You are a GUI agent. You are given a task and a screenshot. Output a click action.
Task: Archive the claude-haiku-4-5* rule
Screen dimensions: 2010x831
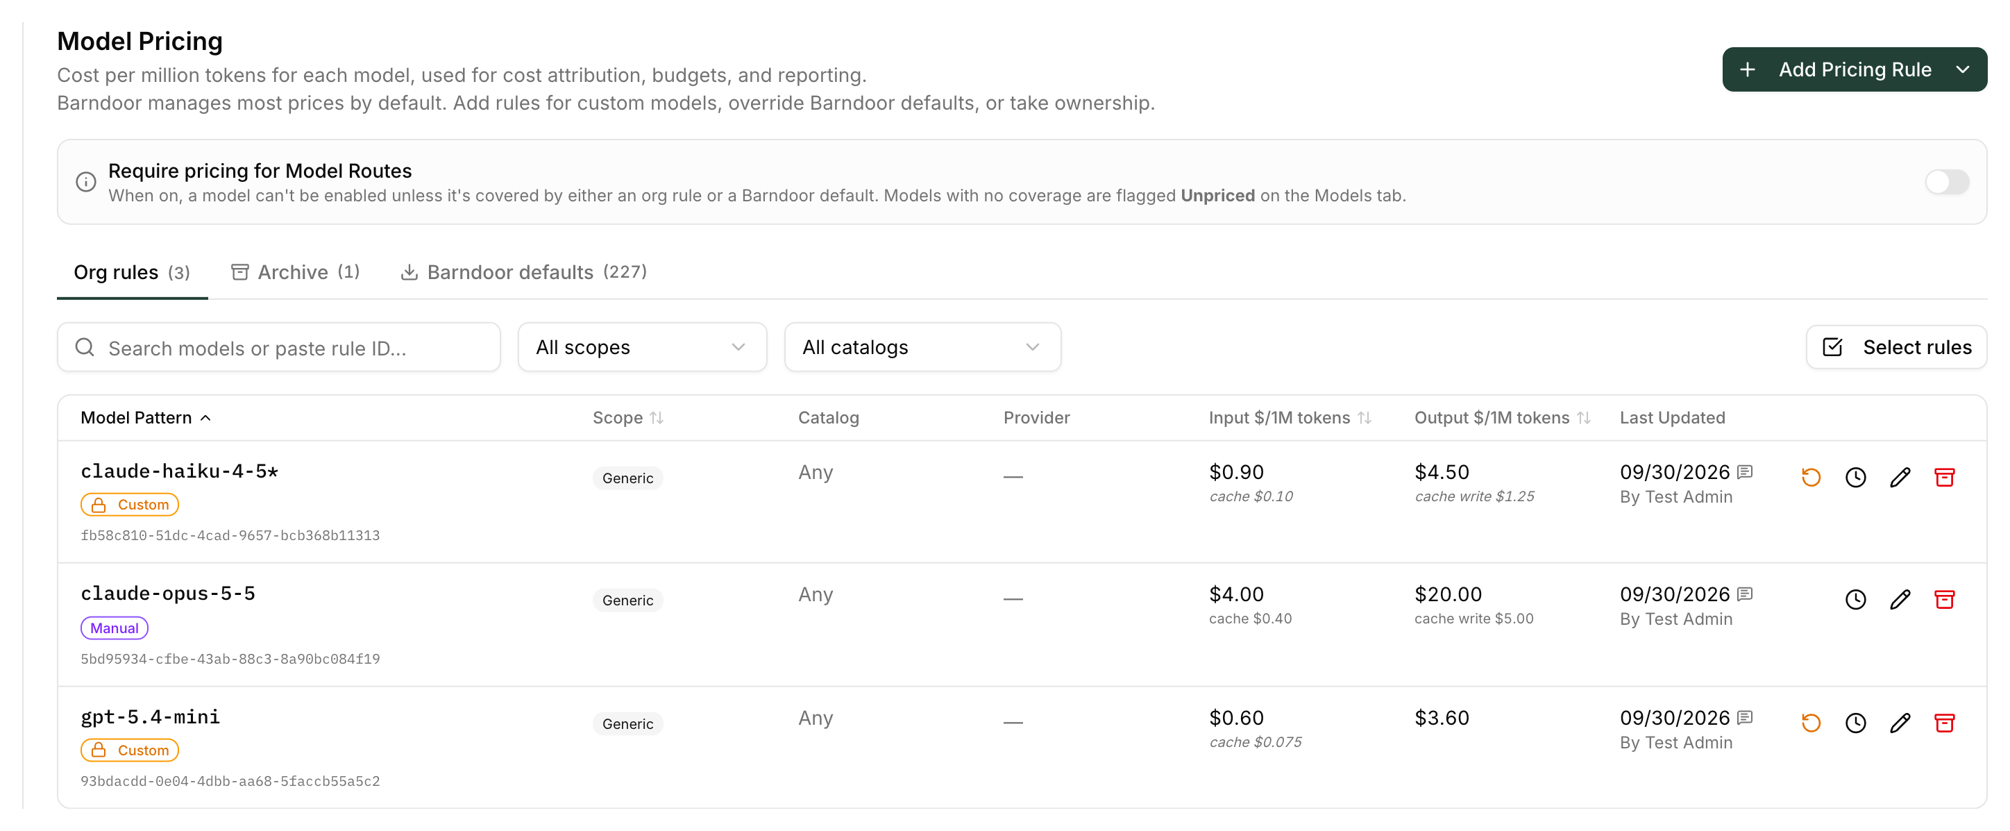pyautogui.click(x=1943, y=477)
